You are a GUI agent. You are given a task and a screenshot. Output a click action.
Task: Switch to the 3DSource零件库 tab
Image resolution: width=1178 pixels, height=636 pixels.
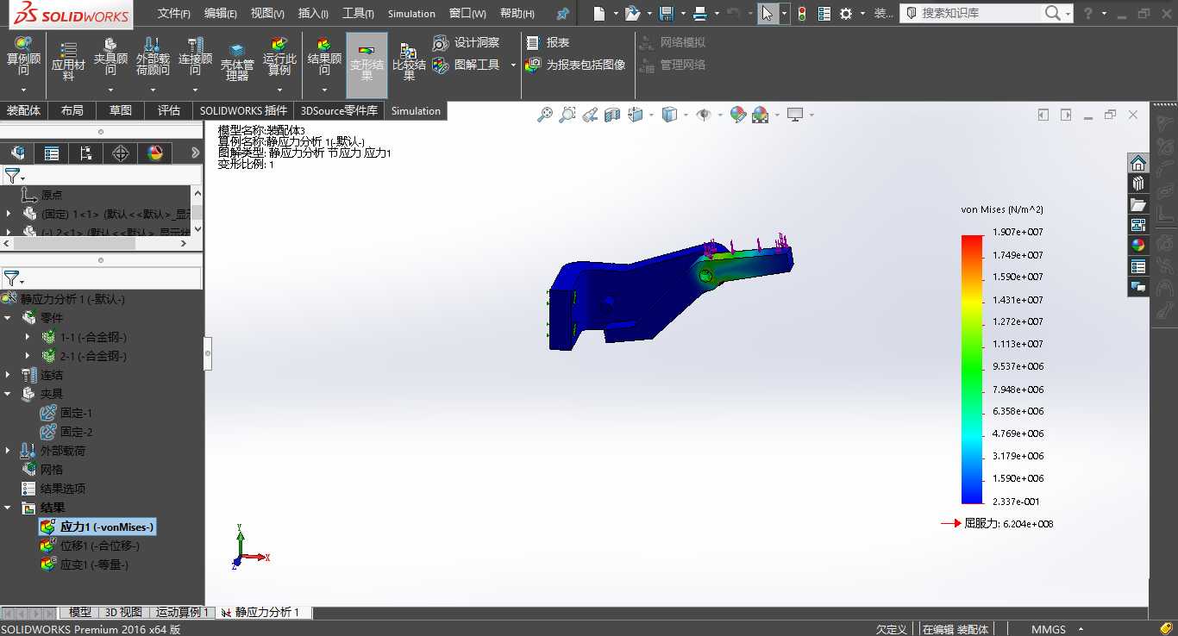tap(339, 110)
